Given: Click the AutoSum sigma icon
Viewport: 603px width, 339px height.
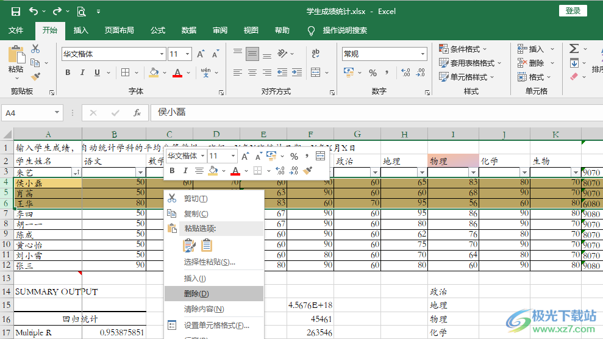Looking at the screenshot, I should point(574,49).
